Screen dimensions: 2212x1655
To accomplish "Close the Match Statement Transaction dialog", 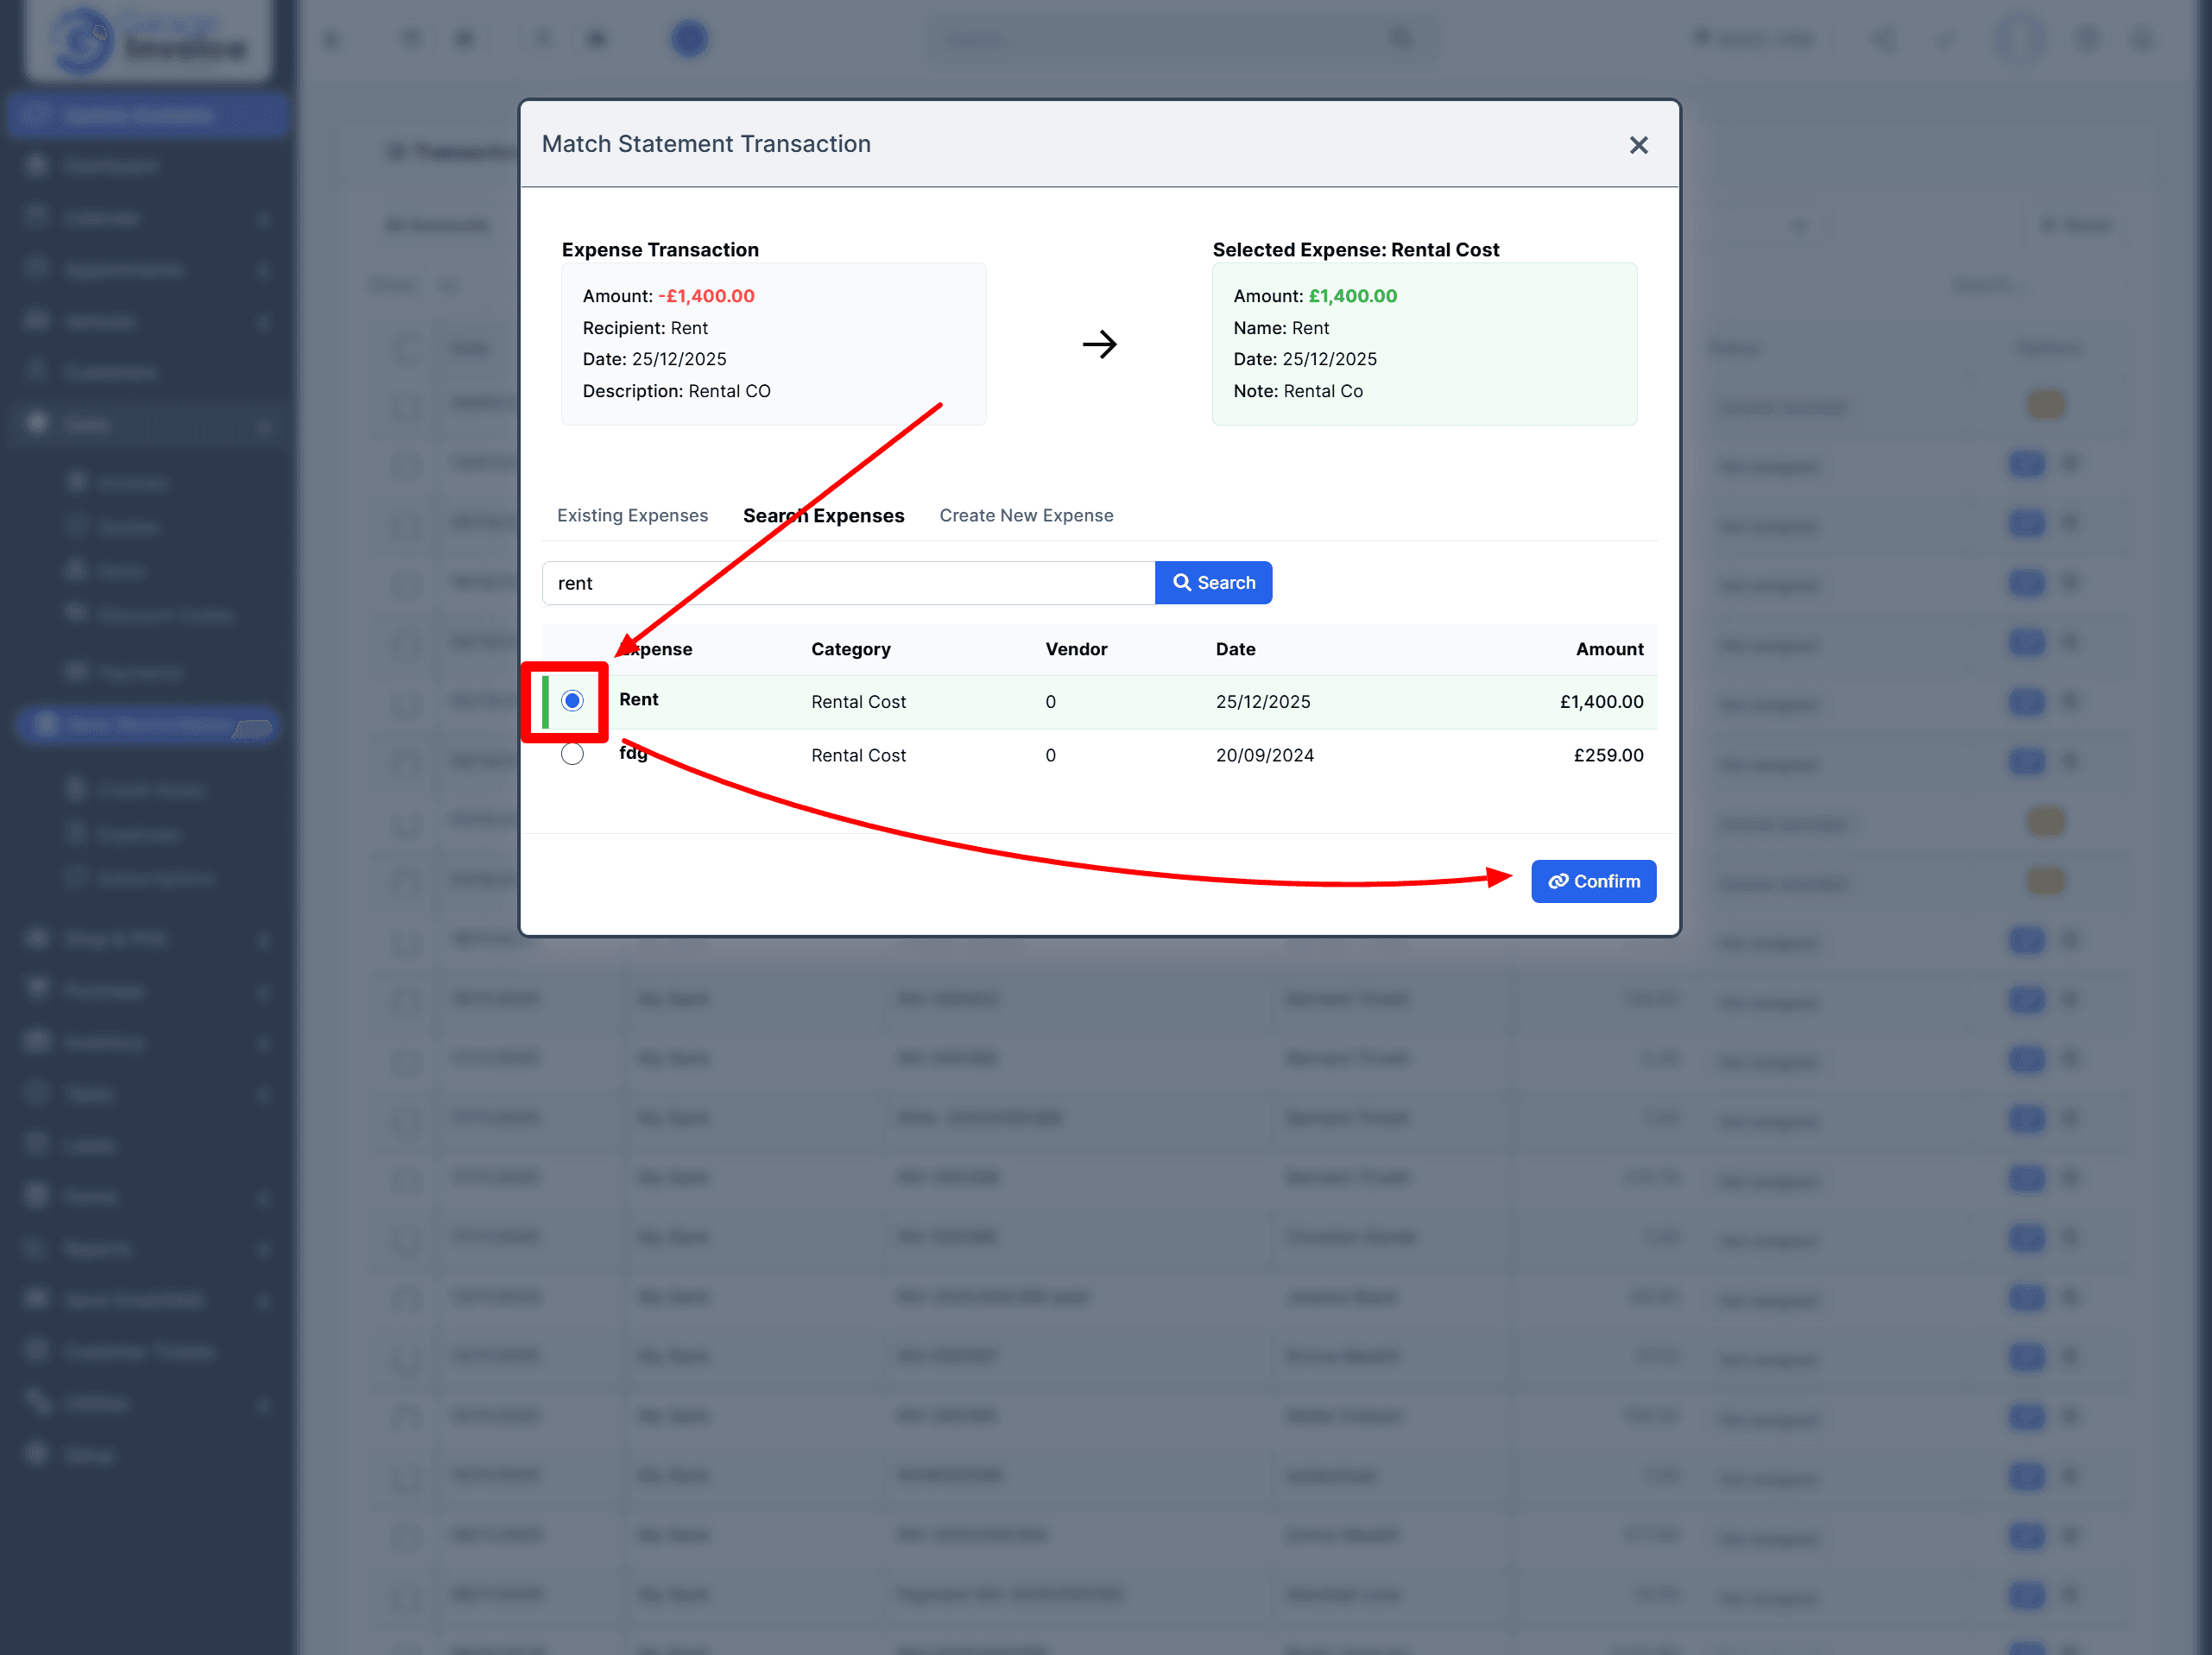I will (x=1637, y=145).
